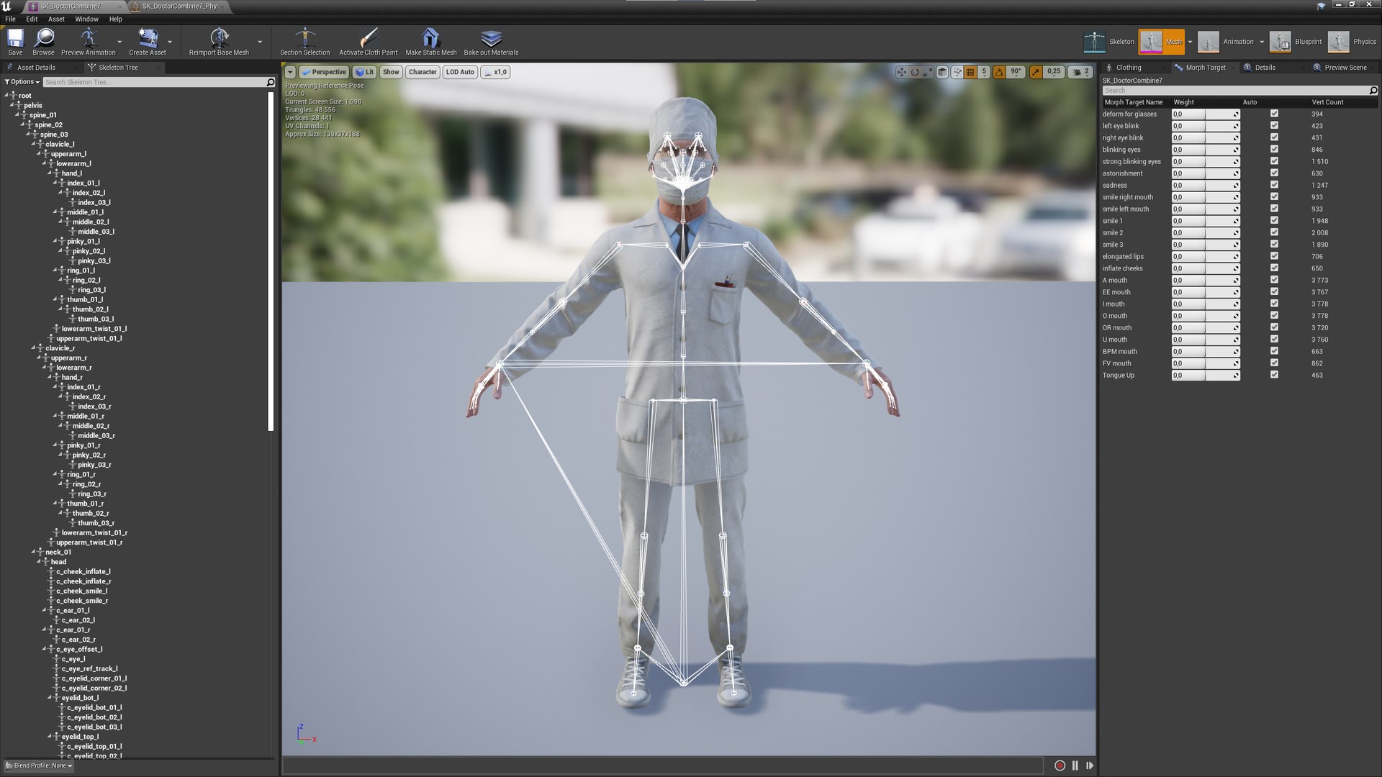The width and height of the screenshot is (1382, 777).
Task: Switch to the Asset Details tab
Action: point(36,68)
